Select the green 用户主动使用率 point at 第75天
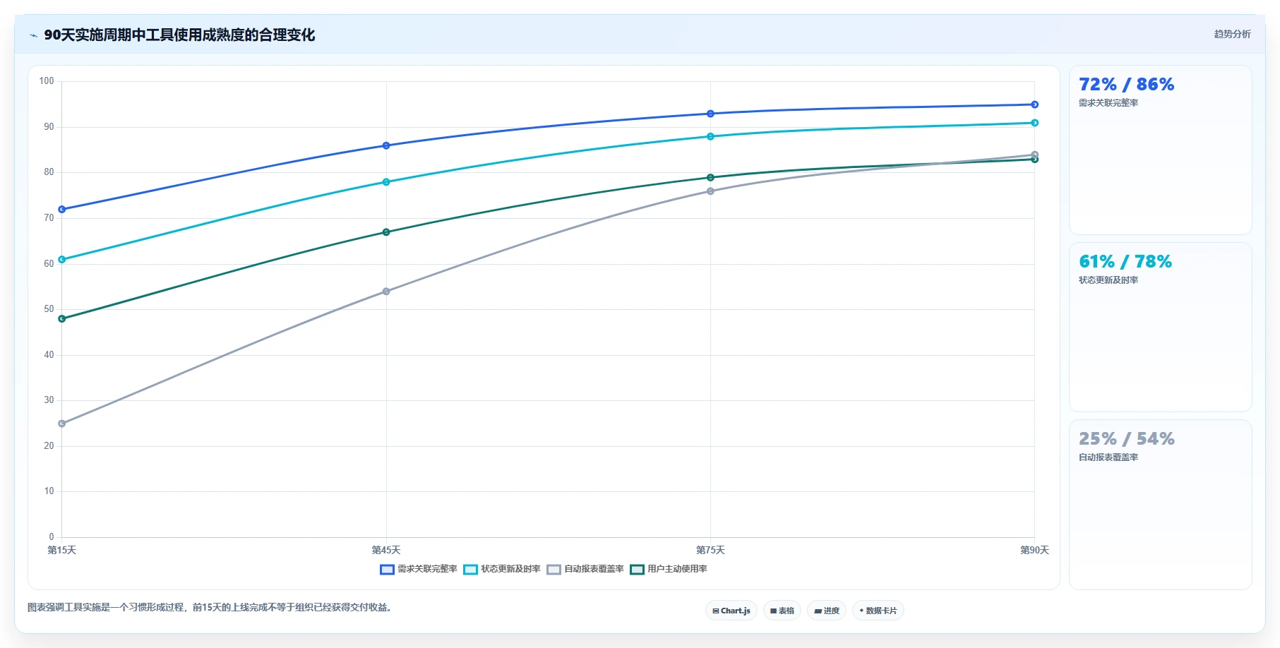 point(710,177)
